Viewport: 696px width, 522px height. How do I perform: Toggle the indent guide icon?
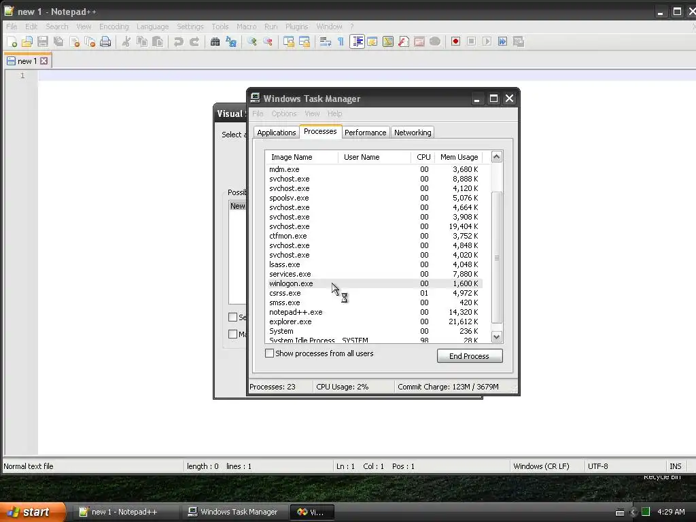pos(357,41)
